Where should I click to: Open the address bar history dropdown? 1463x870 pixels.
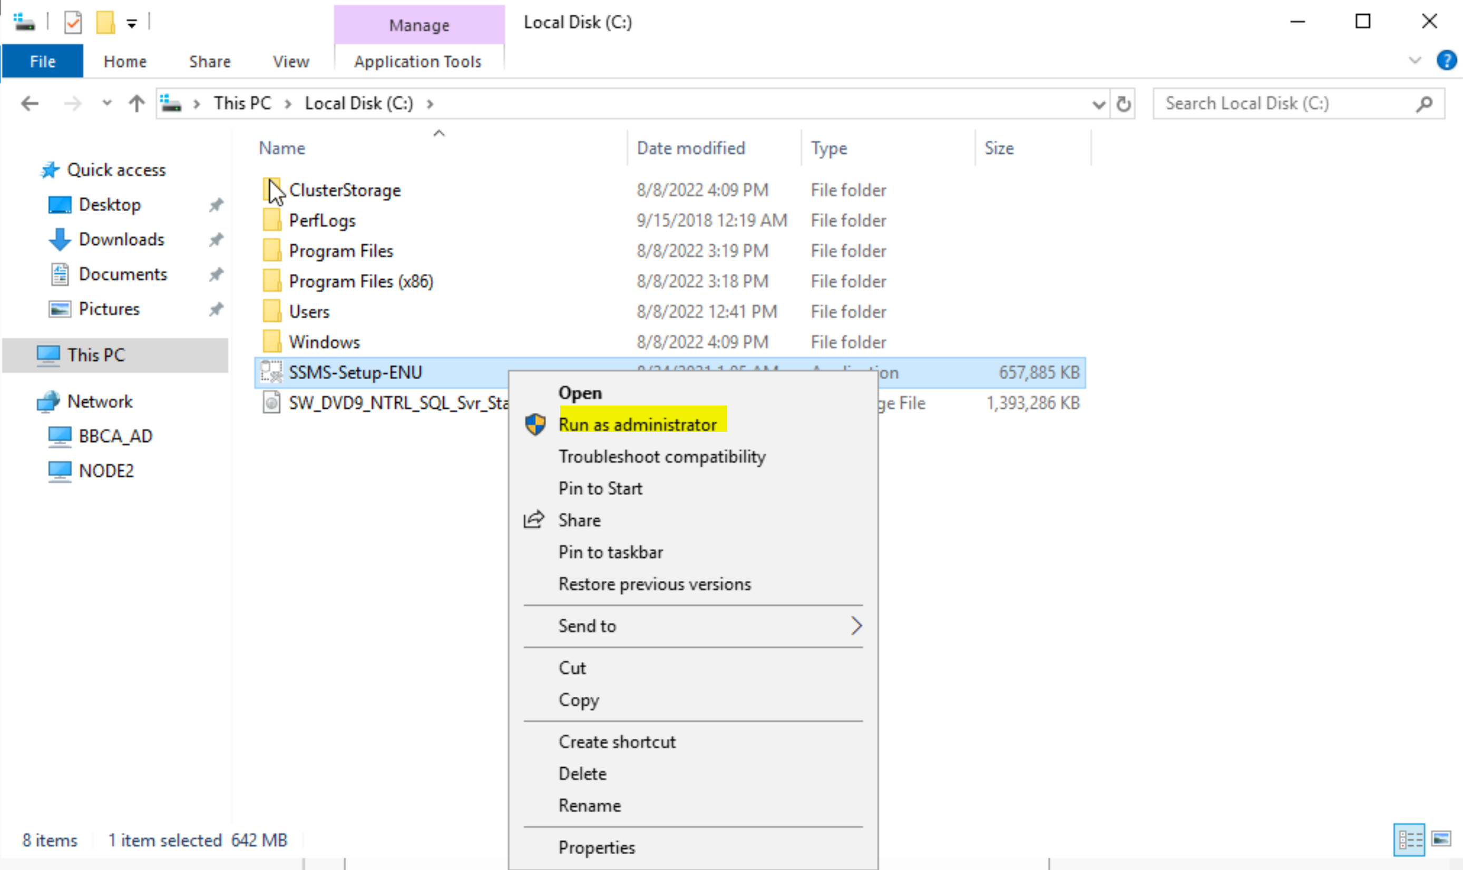(1099, 104)
